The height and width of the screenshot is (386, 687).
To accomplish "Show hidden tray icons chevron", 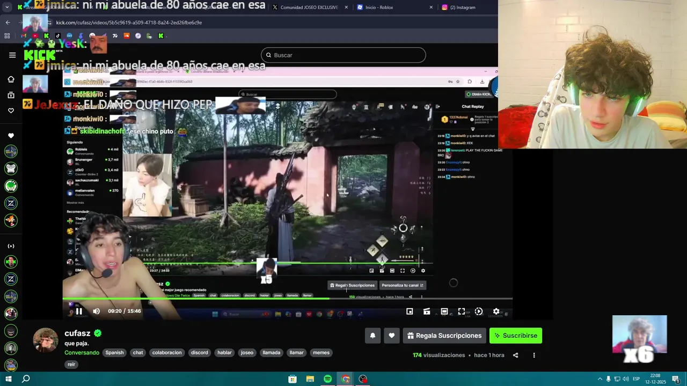I will 600,379.
